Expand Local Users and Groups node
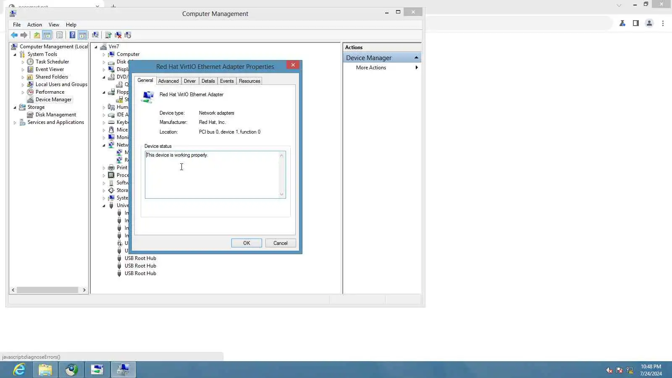This screenshot has width=672, height=378. click(x=23, y=85)
